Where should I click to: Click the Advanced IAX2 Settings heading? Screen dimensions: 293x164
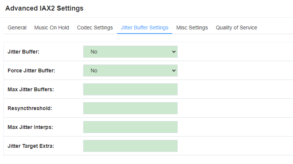44,8
